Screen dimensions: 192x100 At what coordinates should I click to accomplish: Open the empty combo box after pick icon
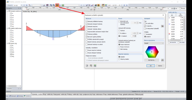pos(37,5)
